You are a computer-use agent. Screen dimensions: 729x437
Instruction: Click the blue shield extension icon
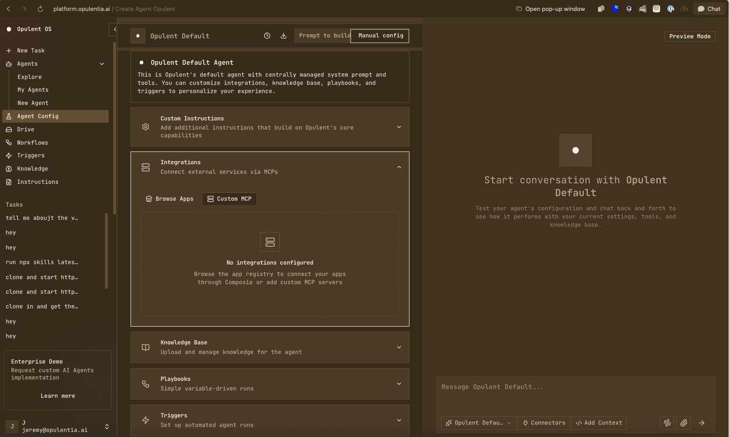[x=615, y=9]
